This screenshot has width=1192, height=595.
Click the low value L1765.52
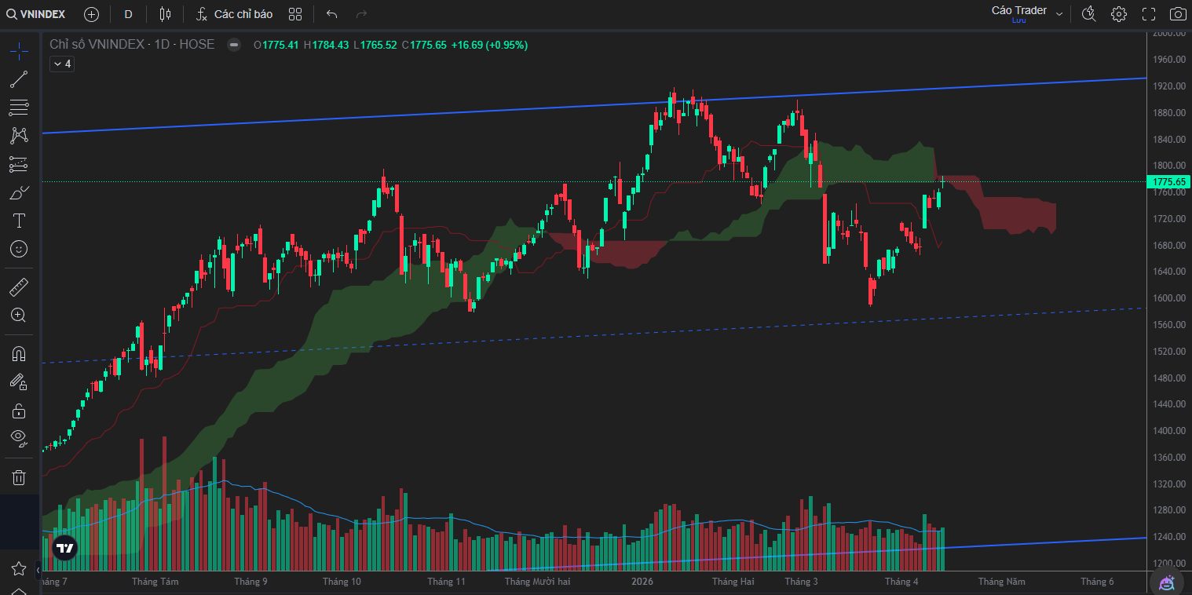(x=375, y=45)
